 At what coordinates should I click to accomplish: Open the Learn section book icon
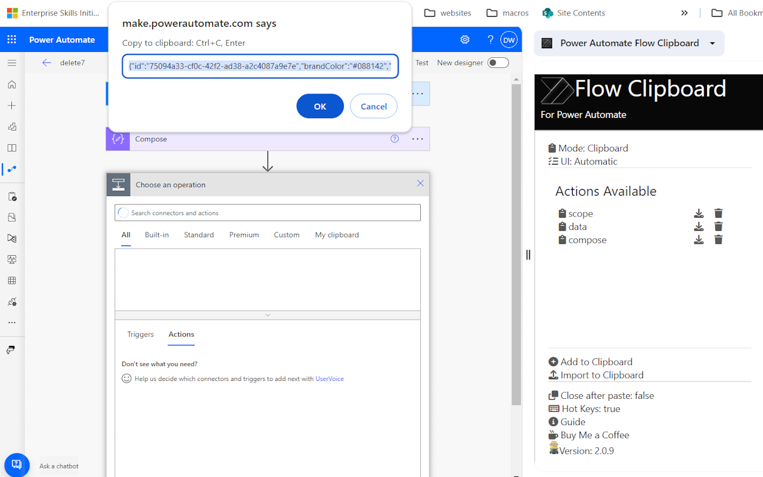point(12,147)
